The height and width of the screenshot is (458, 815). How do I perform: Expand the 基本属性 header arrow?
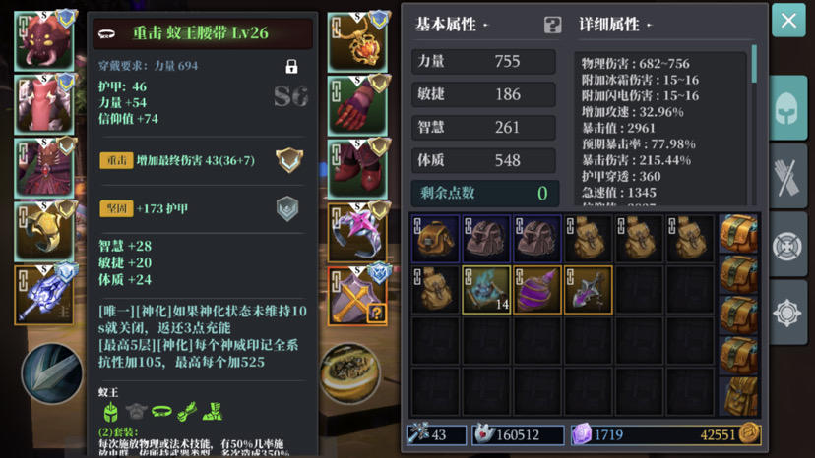pyautogui.click(x=486, y=25)
